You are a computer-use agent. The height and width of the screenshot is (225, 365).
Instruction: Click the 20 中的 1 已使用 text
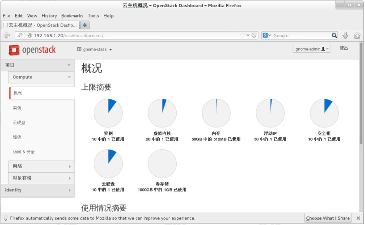pyautogui.click(x=162, y=139)
